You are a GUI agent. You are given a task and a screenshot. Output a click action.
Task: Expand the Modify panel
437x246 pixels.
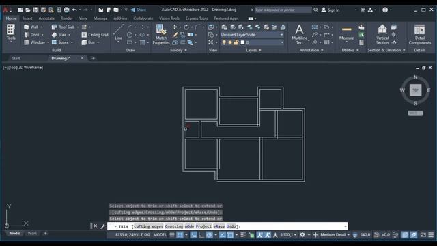[x=178, y=50]
